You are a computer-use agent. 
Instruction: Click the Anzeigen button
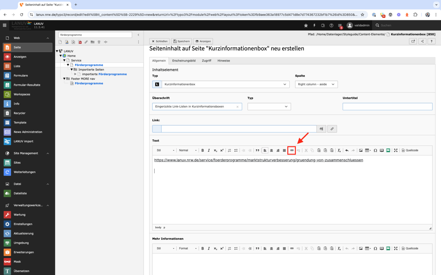pyautogui.click(x=203, y=41)
